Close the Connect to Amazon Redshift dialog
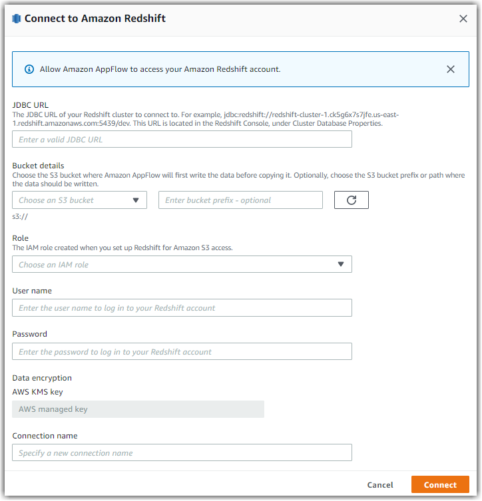 463,19
